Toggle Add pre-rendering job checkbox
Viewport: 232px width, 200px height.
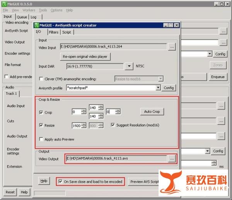pos(6,76)
